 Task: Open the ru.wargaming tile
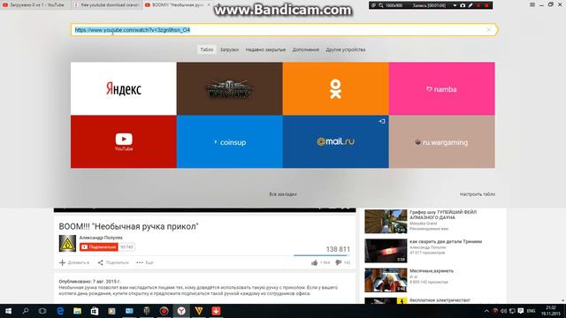coord(442,141)
